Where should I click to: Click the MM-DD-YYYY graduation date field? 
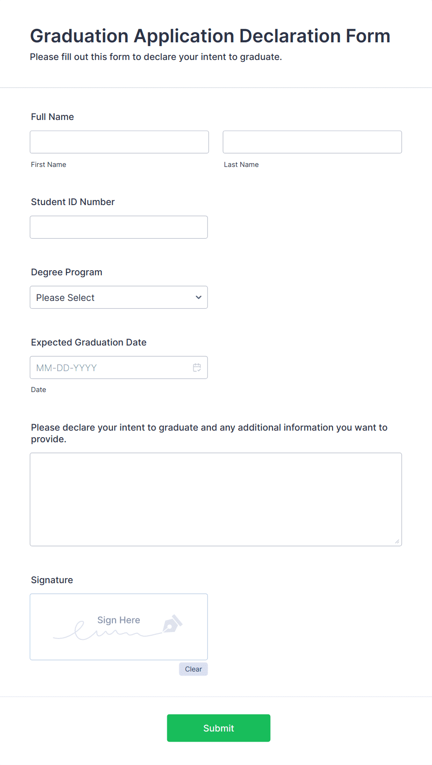(x=119, y=367)
